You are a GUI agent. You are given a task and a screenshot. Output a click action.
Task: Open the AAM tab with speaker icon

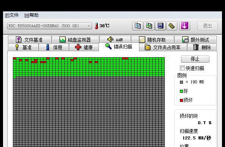click(x=115, y=39)
